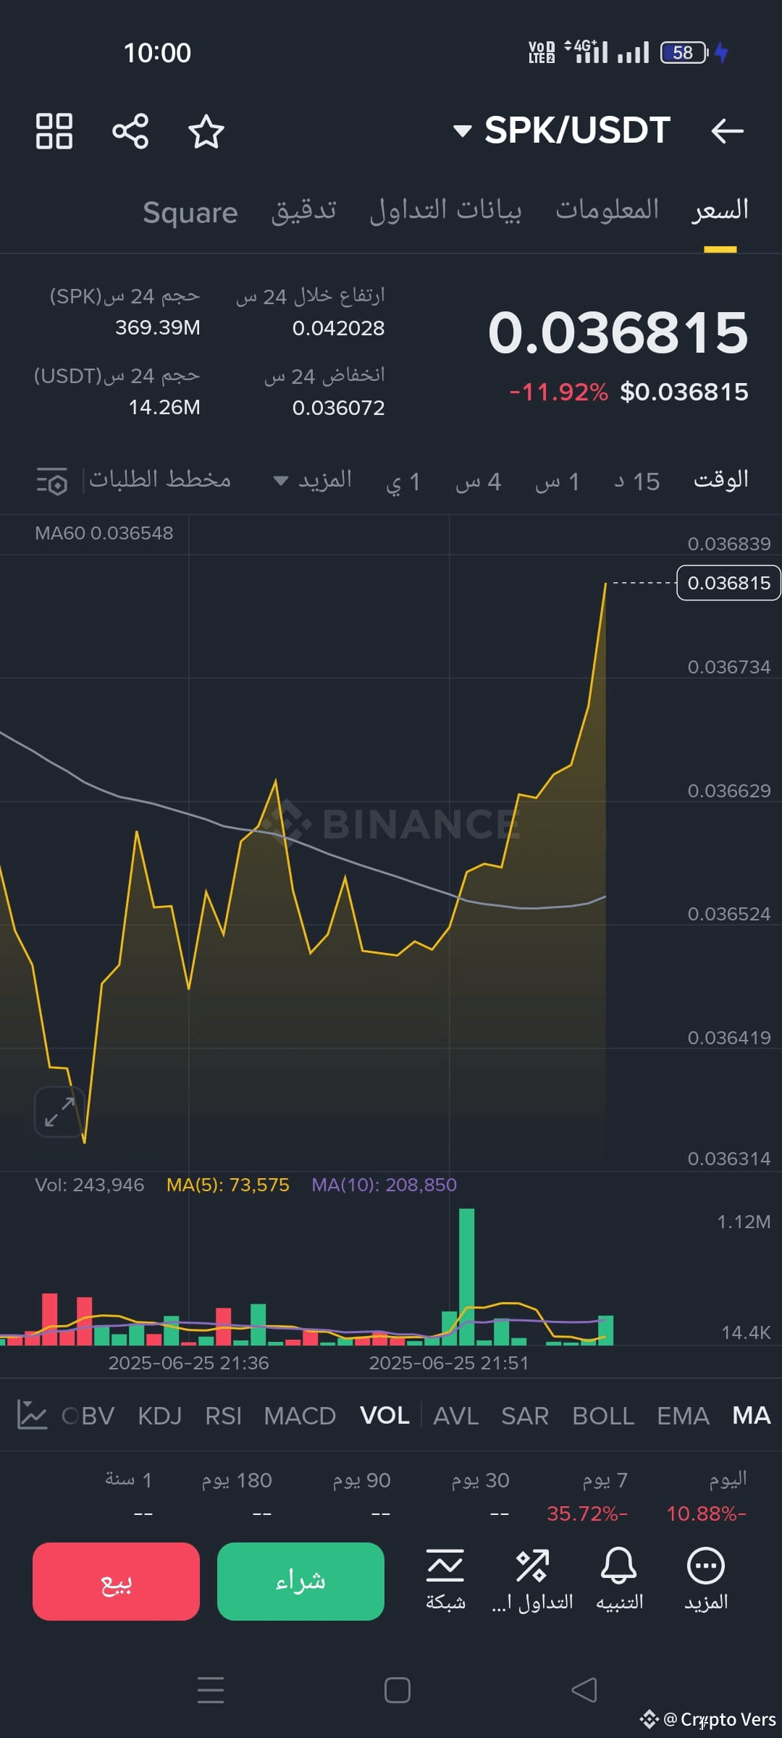The height and width of the screenshot is (1738, 782).
Task: Toggle the AVL indicator
Action: (x=455, y=1416)
